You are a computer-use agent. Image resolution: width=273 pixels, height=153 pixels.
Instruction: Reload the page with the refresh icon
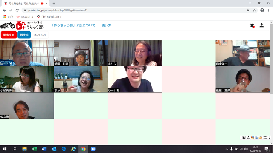coord(17,10)
